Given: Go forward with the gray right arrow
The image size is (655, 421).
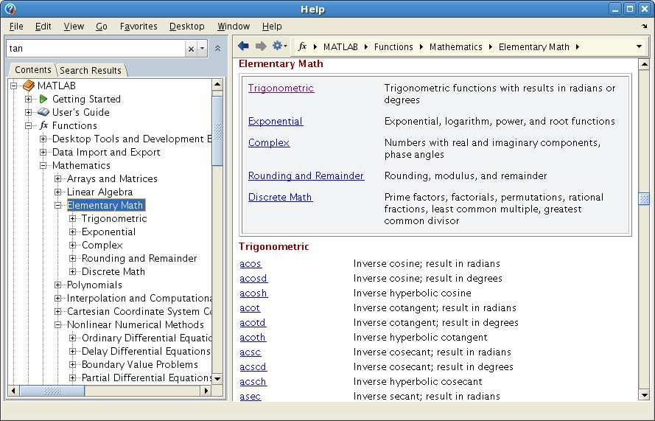Looking at the screenshot, I should click(x=261, y=46).
